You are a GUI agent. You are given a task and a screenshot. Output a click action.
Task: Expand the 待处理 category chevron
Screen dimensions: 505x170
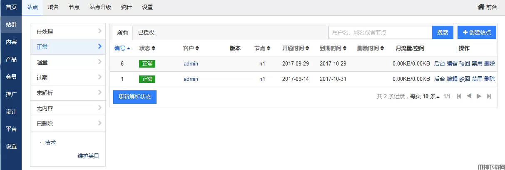(x=100, y=31)
